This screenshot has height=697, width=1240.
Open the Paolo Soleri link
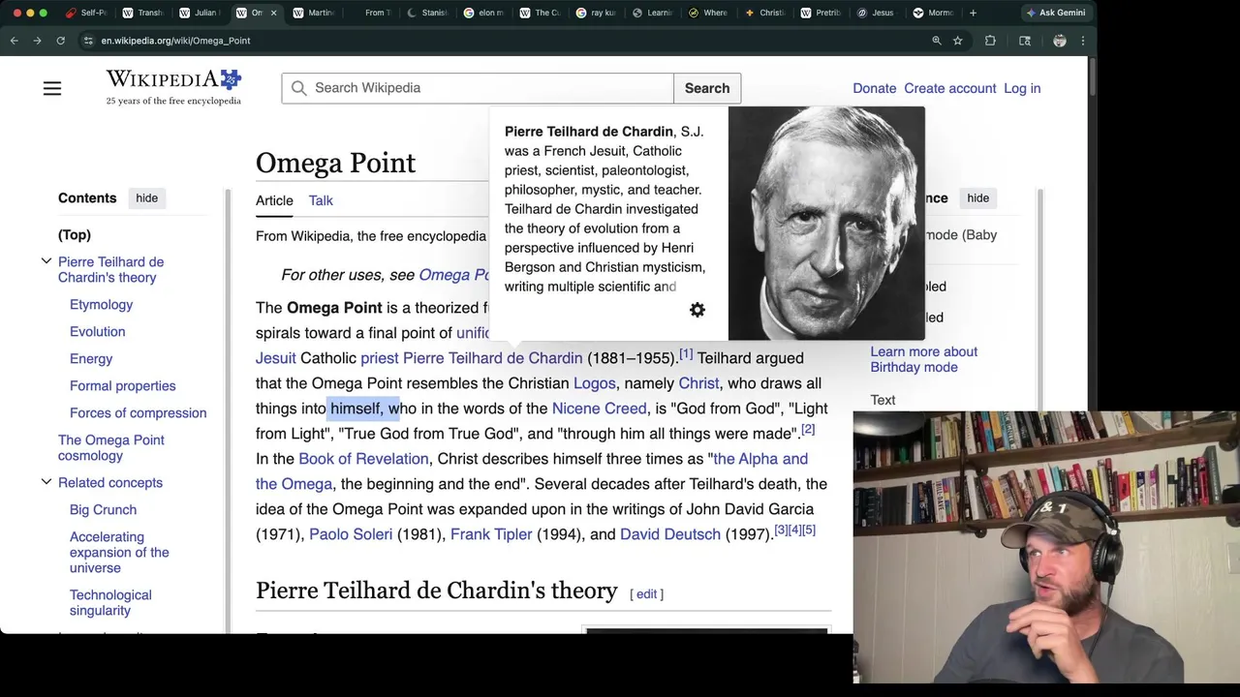(x=351, y=534)
